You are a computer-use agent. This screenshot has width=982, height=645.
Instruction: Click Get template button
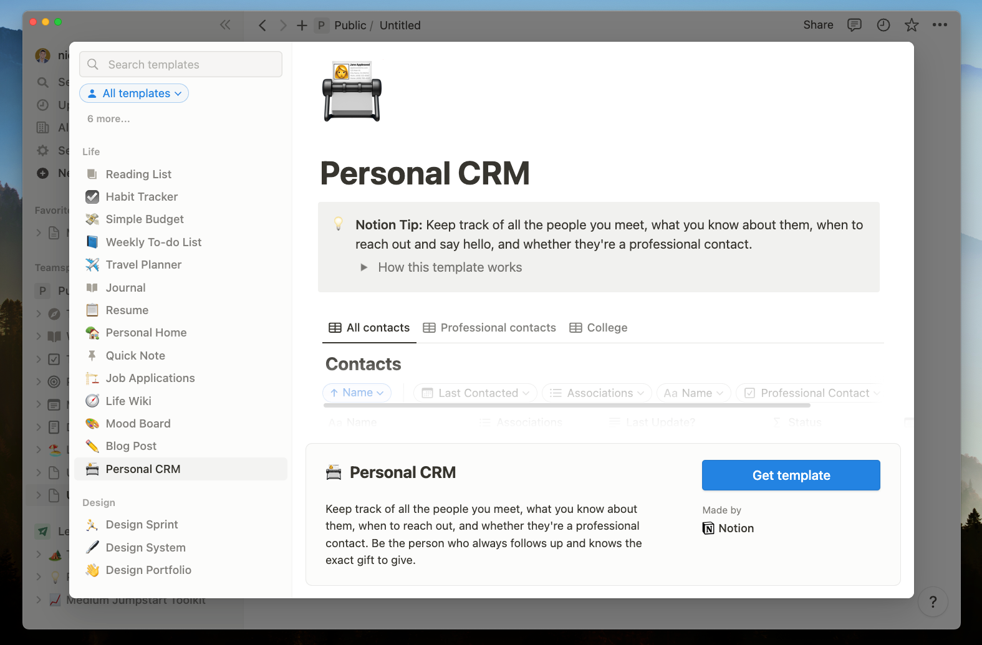click(791, 475)
